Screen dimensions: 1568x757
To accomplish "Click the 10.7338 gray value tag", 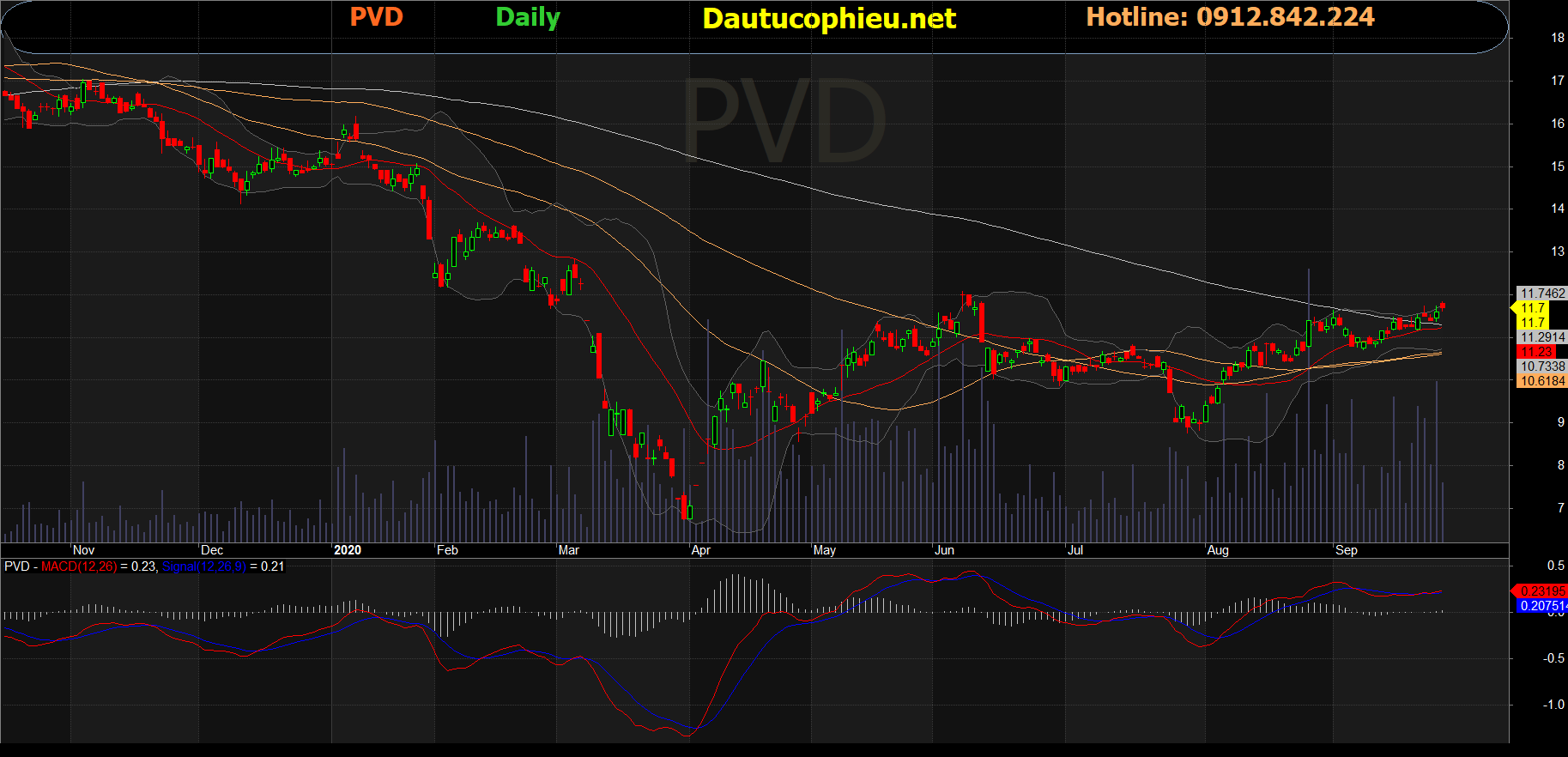I will click(1542, 366).
